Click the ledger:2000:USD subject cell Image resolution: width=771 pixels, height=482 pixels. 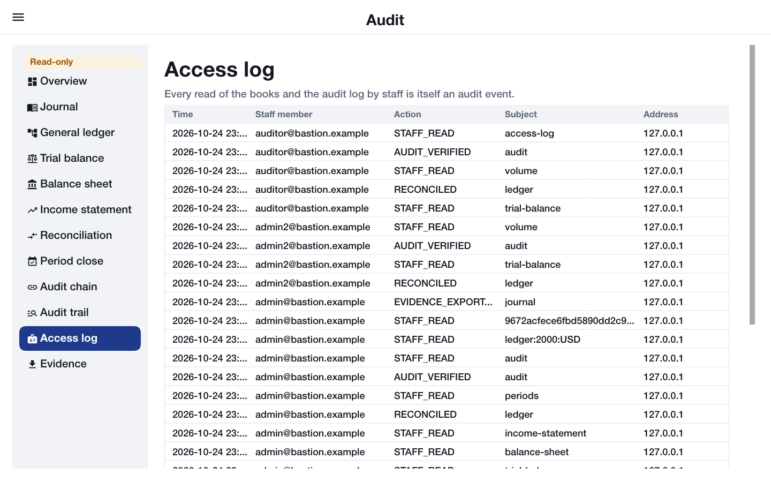click(x=542, y=340)
